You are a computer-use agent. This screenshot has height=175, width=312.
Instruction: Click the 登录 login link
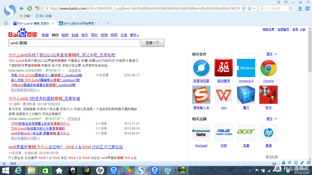[x=295, y=29]
